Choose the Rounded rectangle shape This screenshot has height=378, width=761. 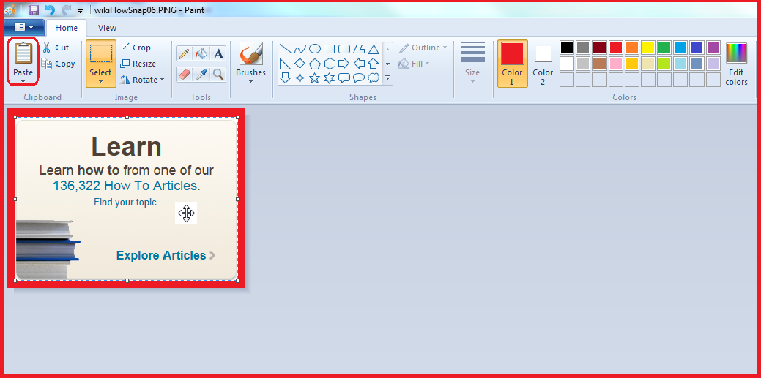click(344, 49)
